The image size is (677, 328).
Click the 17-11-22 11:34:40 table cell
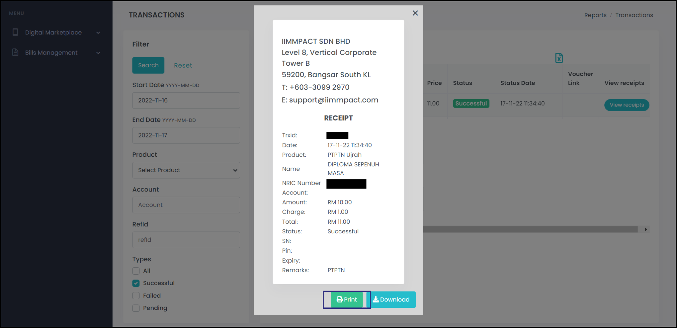523,103
